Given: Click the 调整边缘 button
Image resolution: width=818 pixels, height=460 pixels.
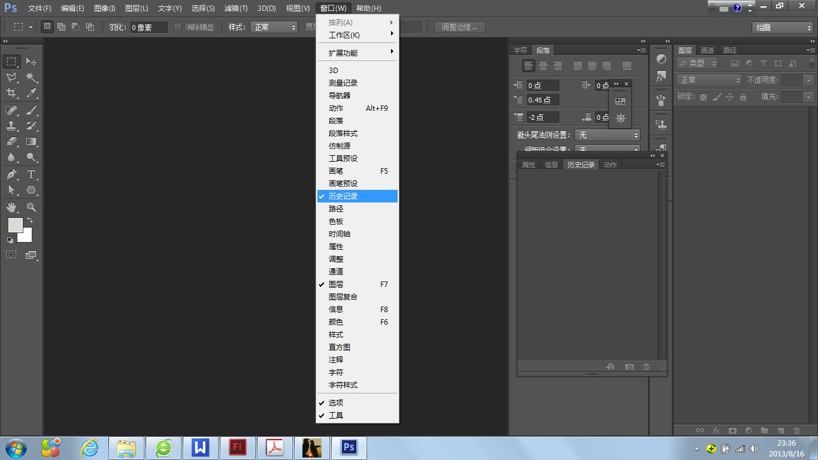Looking at the screenshot, I should click(x=459, y=26).
